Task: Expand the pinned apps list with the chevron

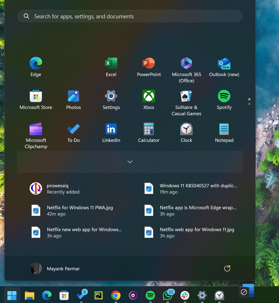Action: [130, 162]
